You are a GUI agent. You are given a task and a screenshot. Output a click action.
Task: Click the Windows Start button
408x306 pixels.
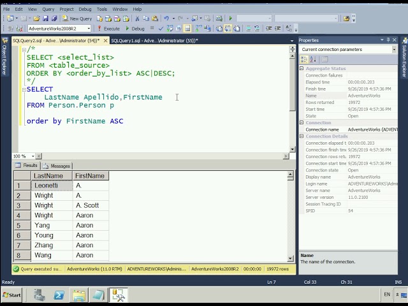pos(12,295)
